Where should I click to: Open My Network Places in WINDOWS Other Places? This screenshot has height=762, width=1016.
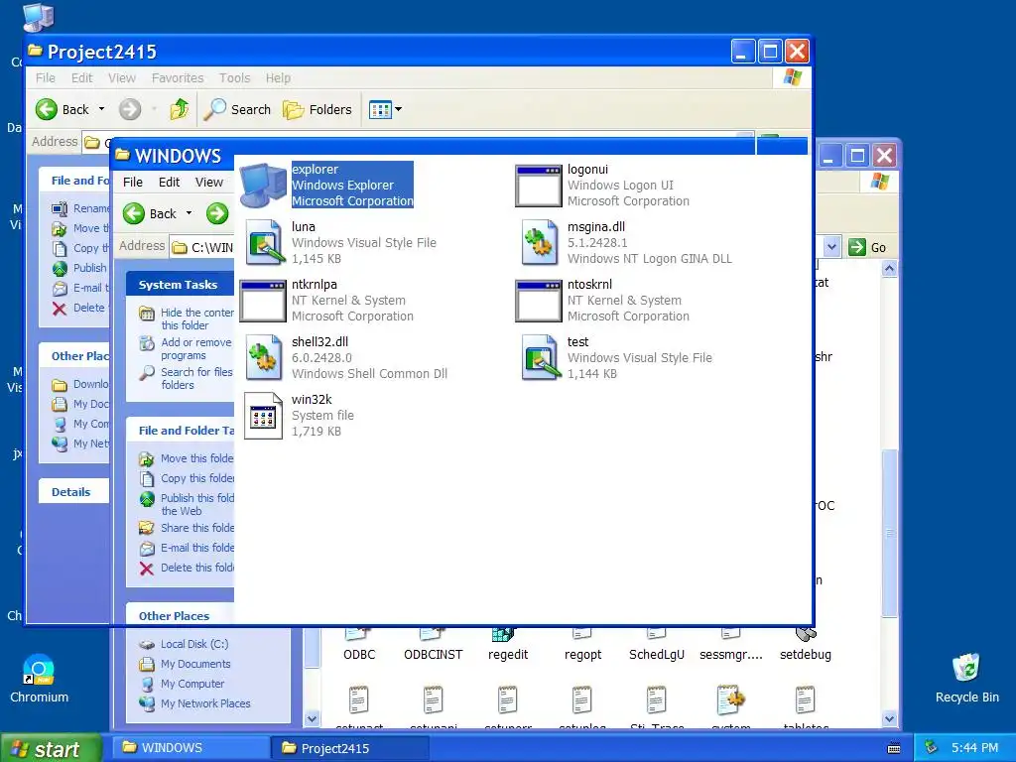[205, 703]
